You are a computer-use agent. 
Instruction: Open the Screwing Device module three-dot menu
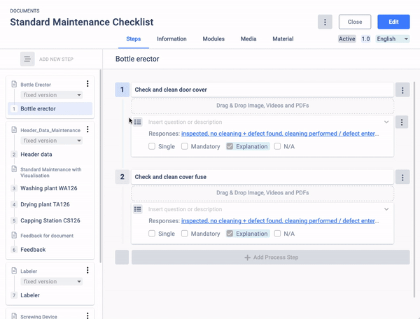87,316
